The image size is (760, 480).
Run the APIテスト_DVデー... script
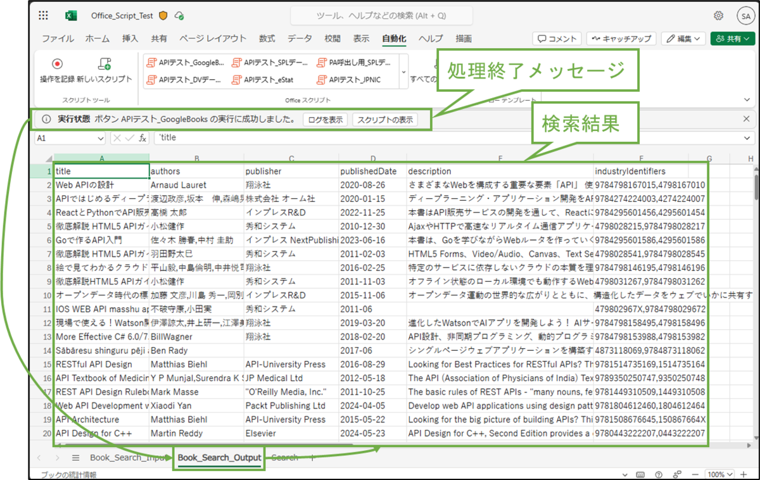pos(184,80)
